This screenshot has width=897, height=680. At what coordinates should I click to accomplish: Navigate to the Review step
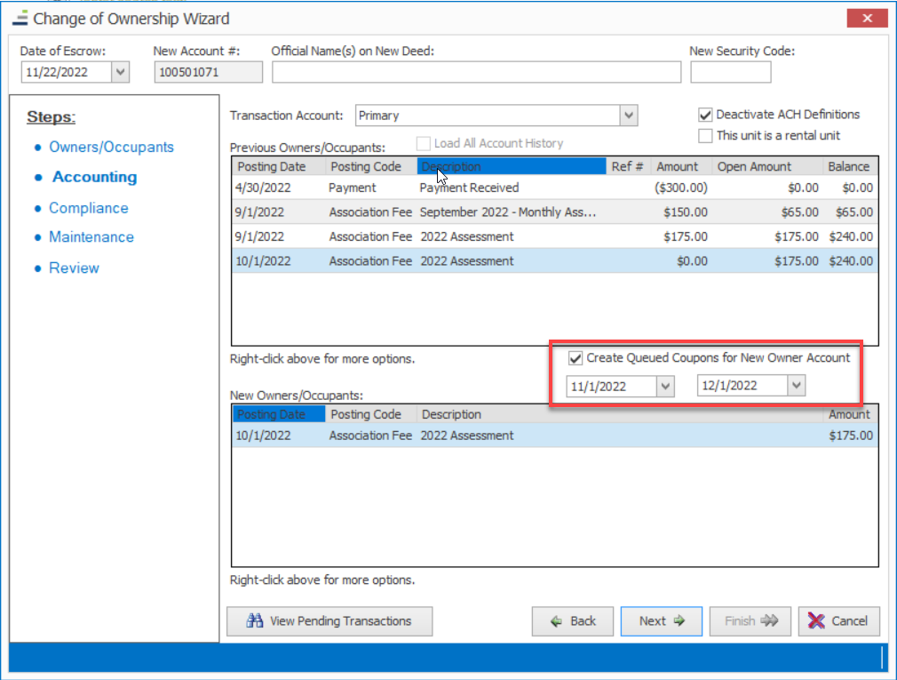[74, 268]
